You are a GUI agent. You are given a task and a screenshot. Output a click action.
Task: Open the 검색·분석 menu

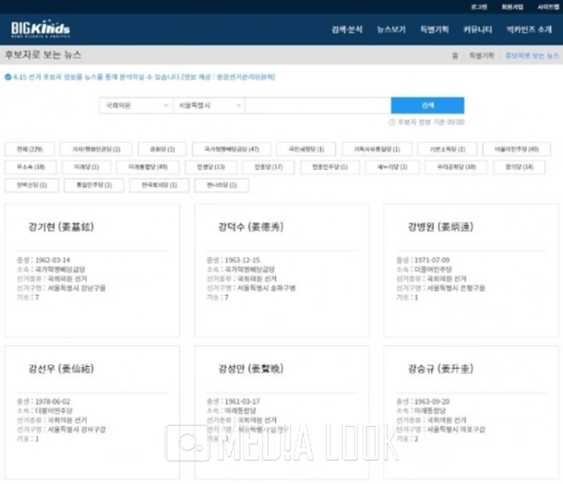347,29
